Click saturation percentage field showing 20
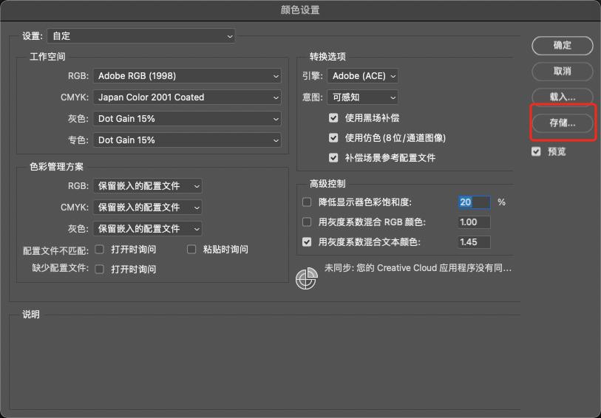 [474, 202]
